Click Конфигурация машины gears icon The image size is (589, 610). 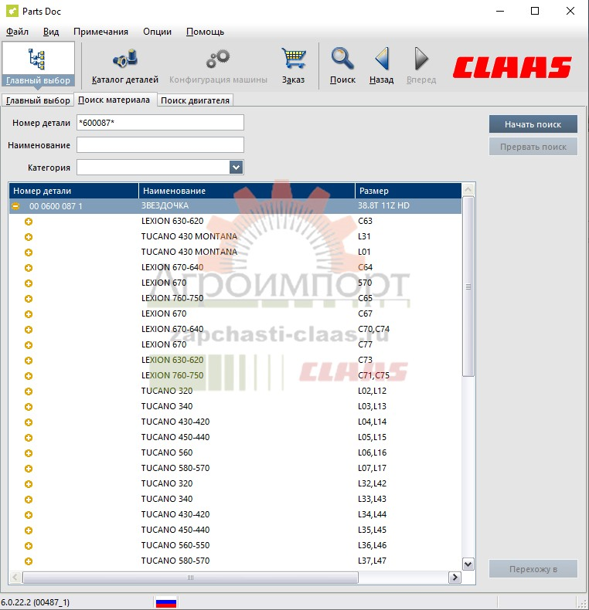218,66
